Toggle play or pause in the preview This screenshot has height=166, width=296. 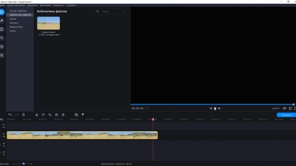point(215,108)
